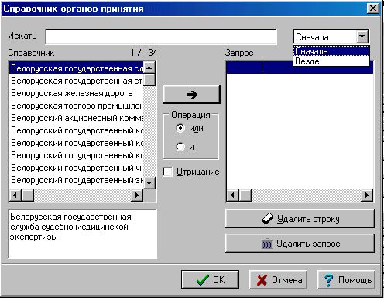Viewport: 384px width, 298px height.
Task: Select the и radio button
Action: click(x=180, y=147)
